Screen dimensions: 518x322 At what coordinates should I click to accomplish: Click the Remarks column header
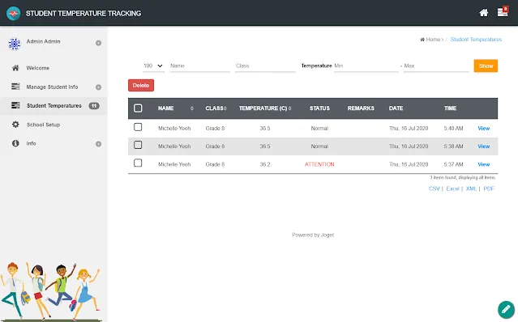[x=361, y=108]
